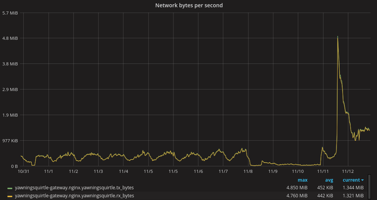Viewport: 377px width, 200px height.
Task: Click the 11/4 x-axis date label
Action: coord(123,171)
